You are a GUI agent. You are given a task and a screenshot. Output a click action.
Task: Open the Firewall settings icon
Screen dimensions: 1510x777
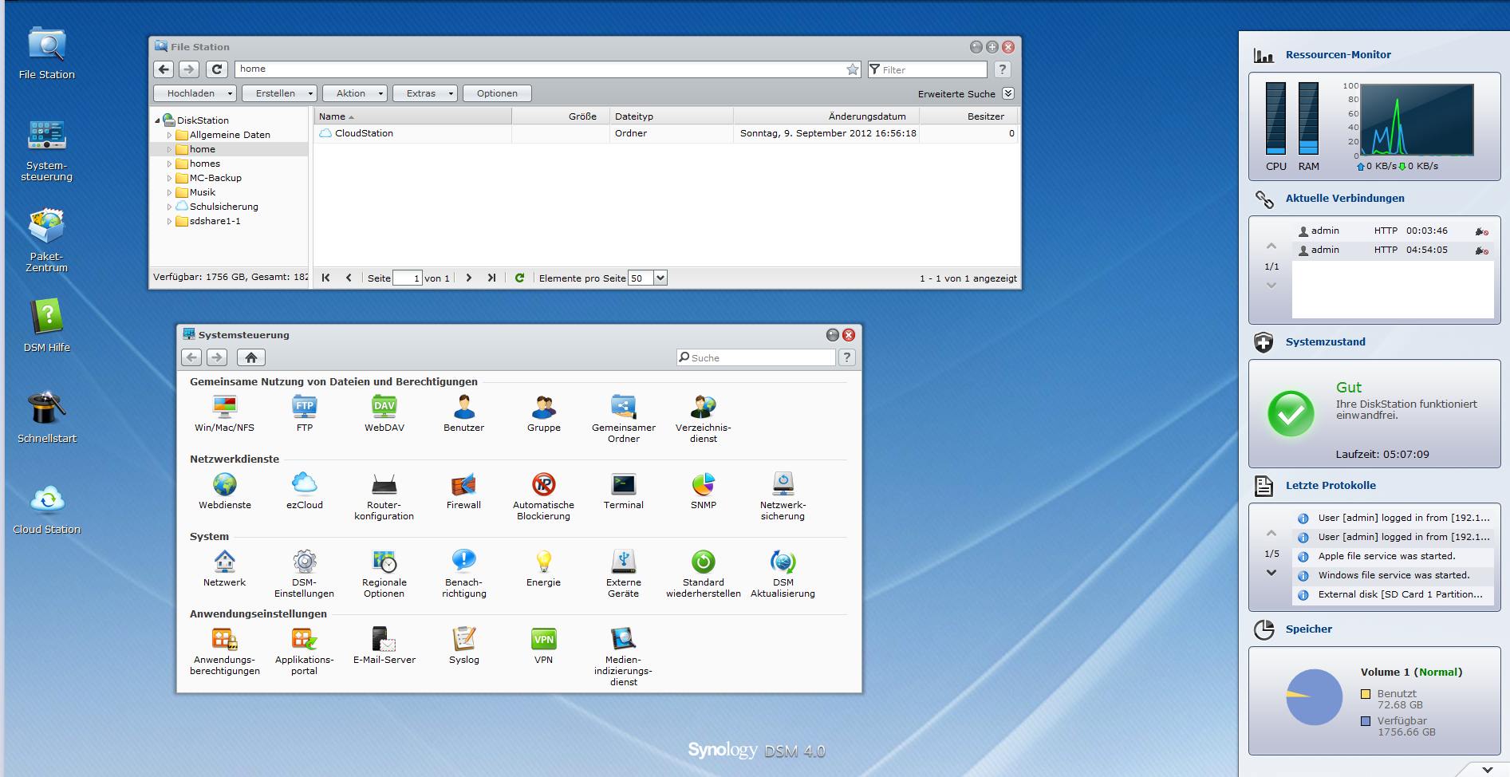463,485
